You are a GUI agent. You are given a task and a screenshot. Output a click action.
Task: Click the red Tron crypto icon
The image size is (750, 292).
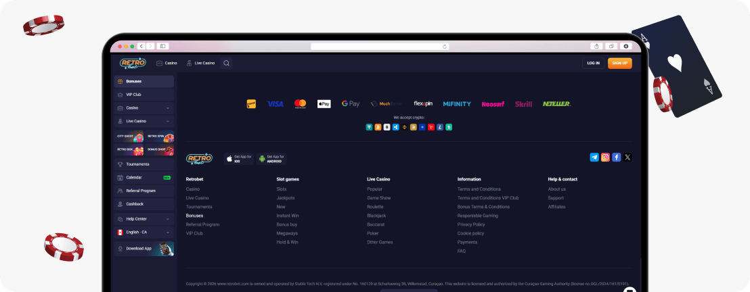tap(431, 127)
